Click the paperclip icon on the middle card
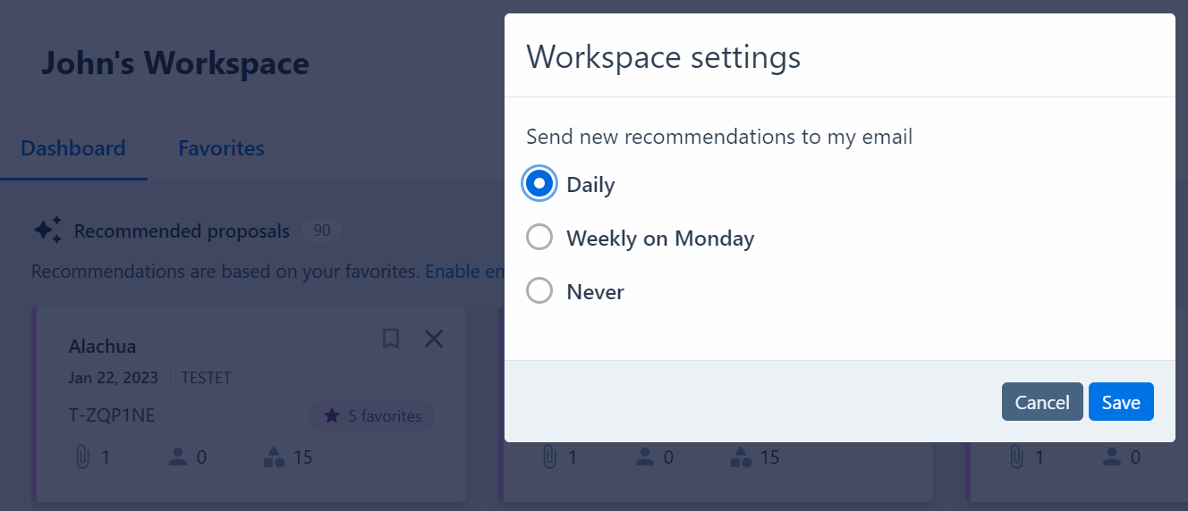The height and width of the screenshot is (511, 1188). coord(549,457)
